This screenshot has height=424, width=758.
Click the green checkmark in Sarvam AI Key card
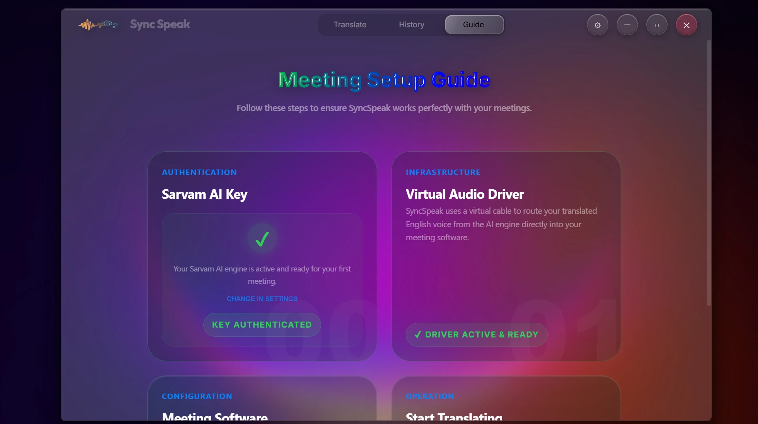point(262,239)
